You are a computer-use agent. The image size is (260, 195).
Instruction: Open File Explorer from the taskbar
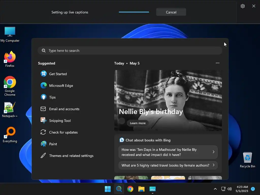141,189
